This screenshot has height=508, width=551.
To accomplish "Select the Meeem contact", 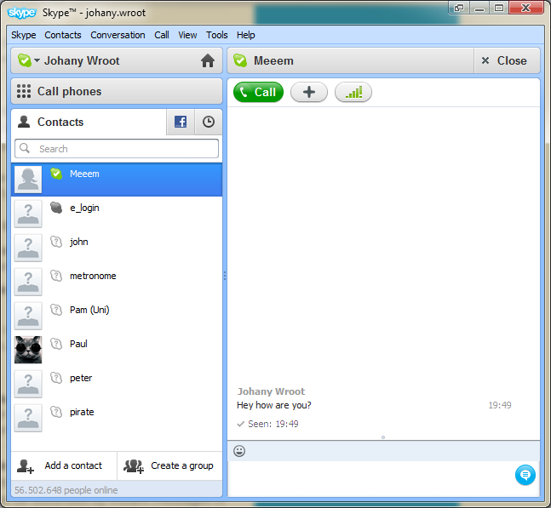I will pos(117,180).
